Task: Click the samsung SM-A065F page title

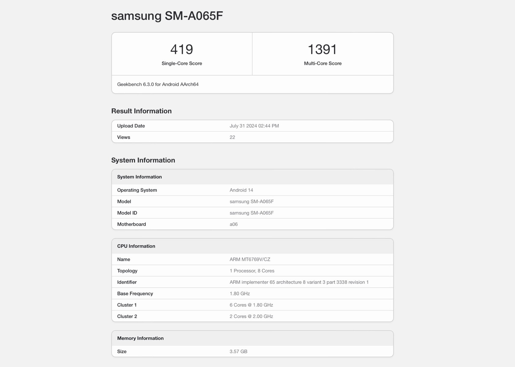Action: point(167,16)
